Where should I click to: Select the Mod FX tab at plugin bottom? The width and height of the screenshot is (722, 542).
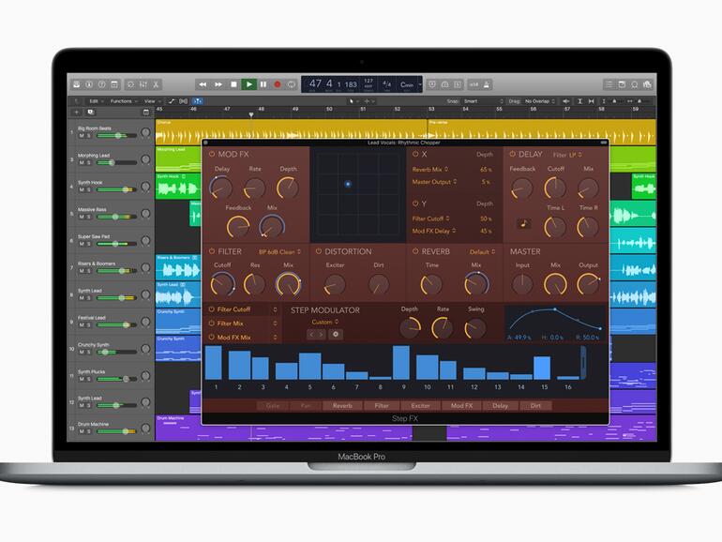461,406
